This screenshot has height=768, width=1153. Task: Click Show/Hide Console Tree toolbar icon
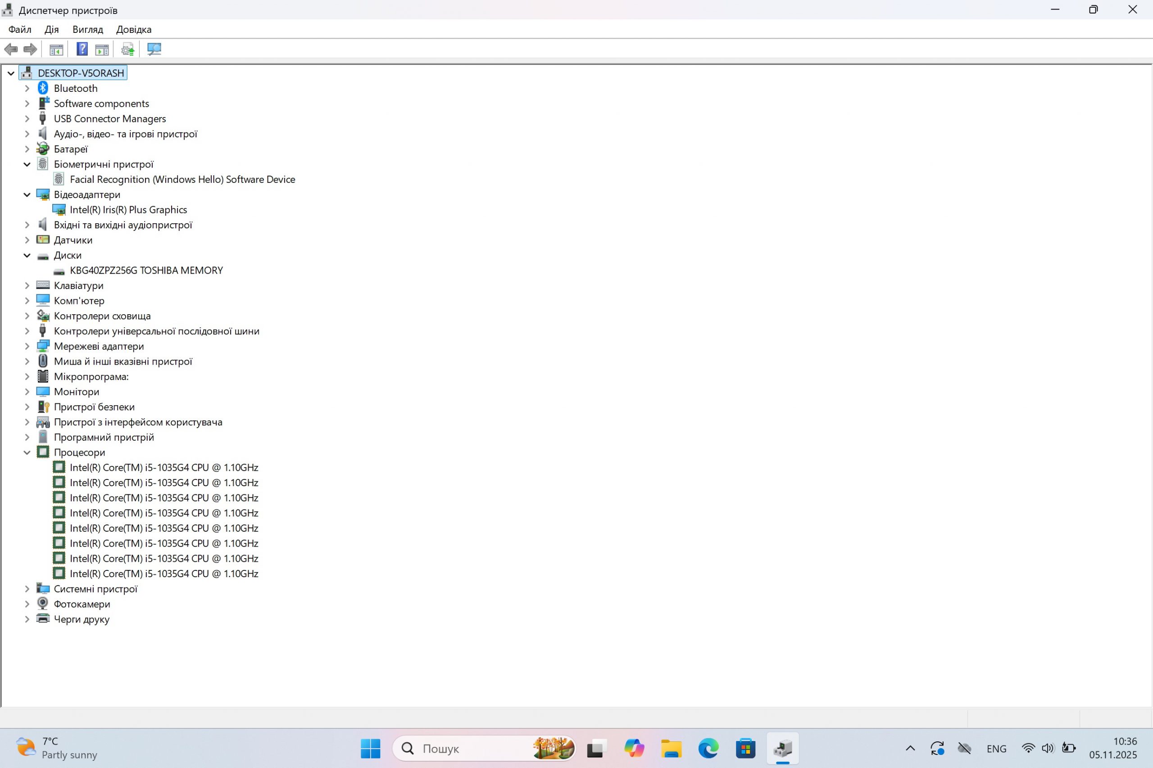click(x=56, y=49)
